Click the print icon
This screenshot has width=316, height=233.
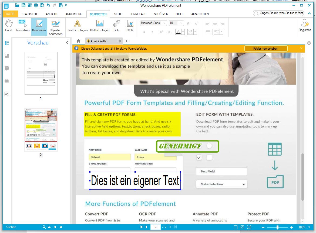(x=36, y=5)
